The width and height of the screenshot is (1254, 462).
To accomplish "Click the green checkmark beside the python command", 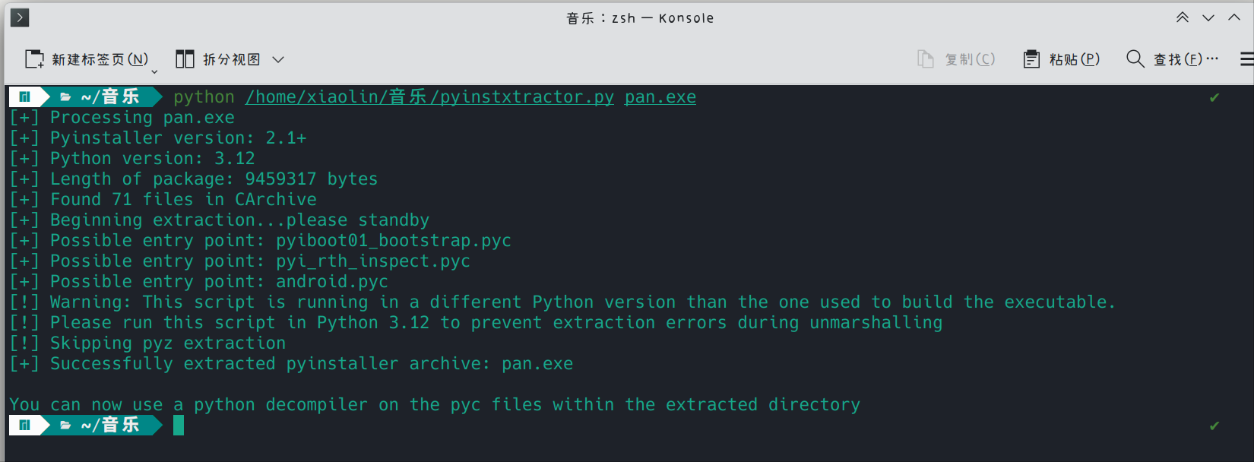I will [x=1214, y=97].
